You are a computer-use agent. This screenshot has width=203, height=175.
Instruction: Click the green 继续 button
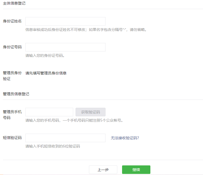point(136,170)
